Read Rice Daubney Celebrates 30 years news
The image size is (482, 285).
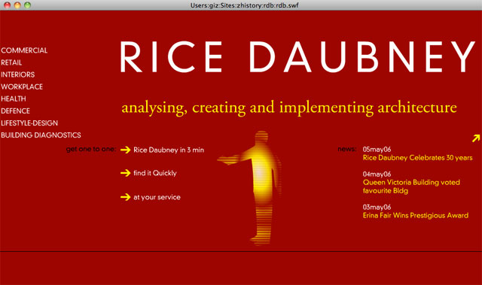(417, 158)
